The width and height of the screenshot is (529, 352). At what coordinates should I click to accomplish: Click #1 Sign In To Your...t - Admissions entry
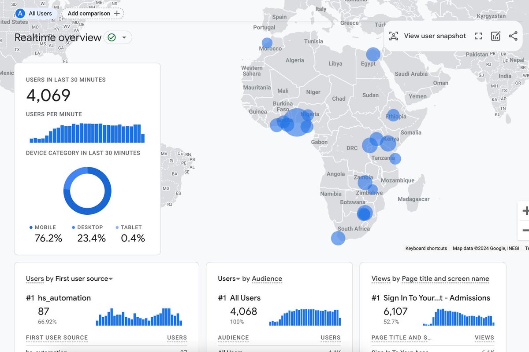[x=431, y=298]
